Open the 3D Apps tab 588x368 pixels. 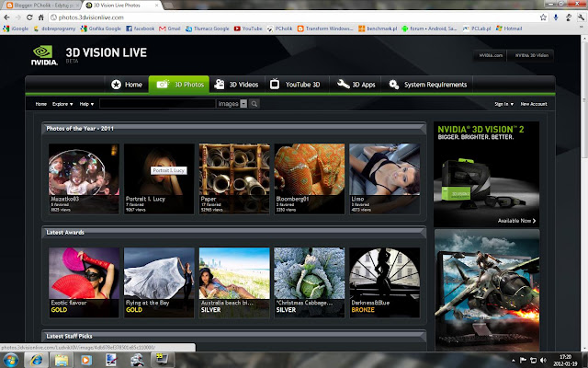(x=356, y=85)
